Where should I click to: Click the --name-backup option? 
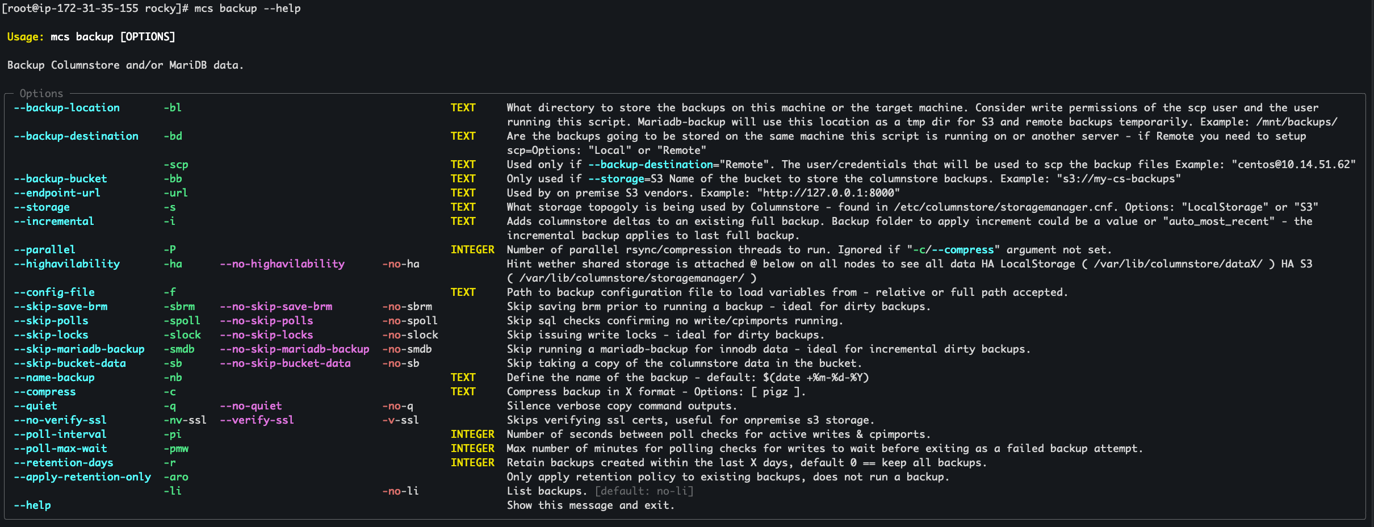55,378
